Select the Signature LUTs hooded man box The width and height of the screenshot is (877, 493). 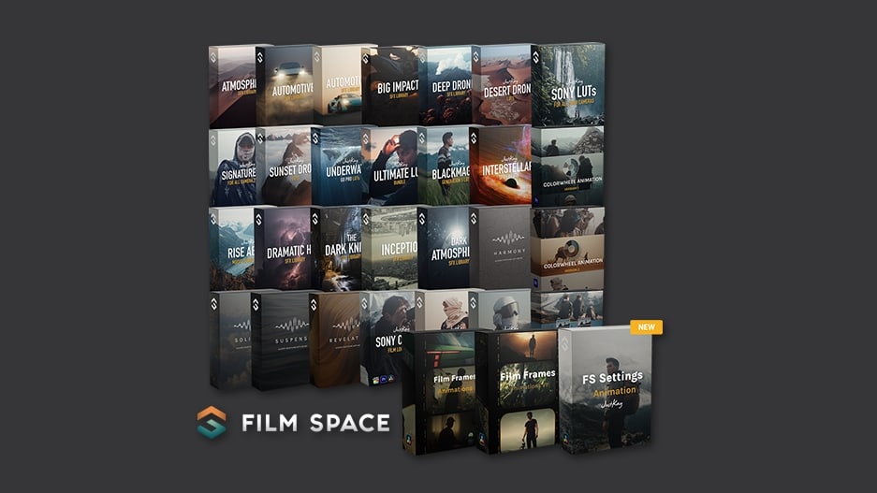point(233,167)
